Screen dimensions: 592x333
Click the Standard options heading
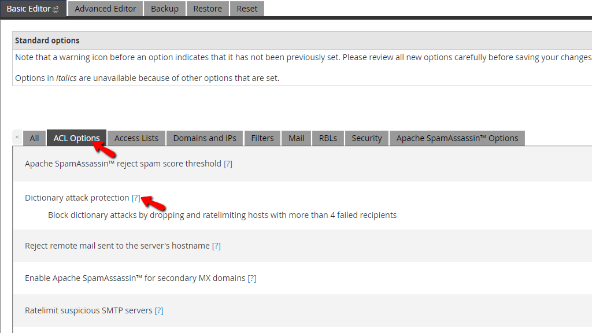(47, 40)
